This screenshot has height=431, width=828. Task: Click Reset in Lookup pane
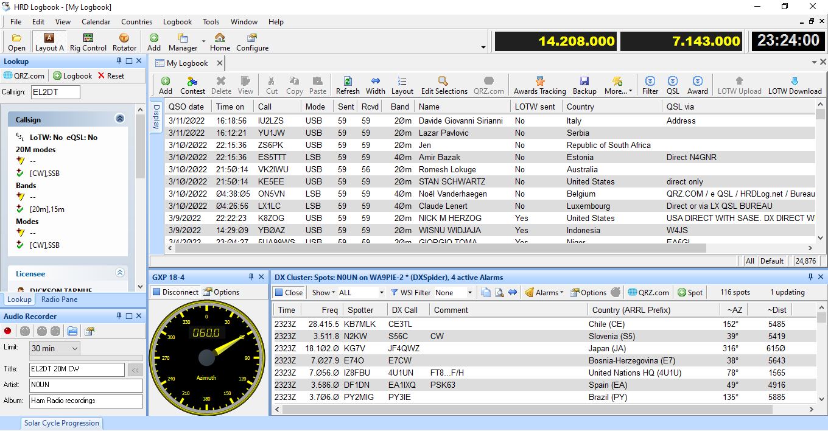(111, 75)
